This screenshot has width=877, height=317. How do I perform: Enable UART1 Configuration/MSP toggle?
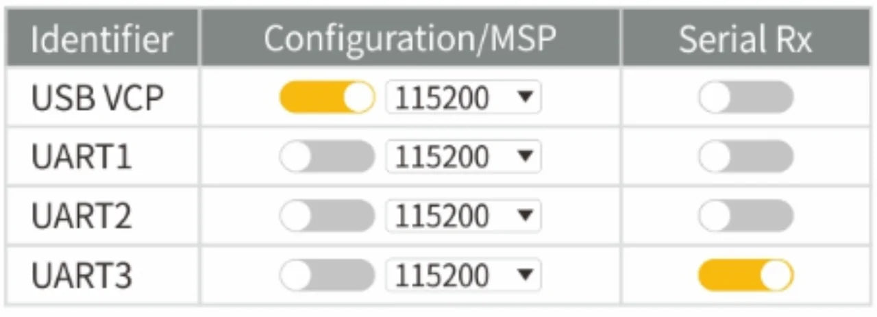point(327,157)
